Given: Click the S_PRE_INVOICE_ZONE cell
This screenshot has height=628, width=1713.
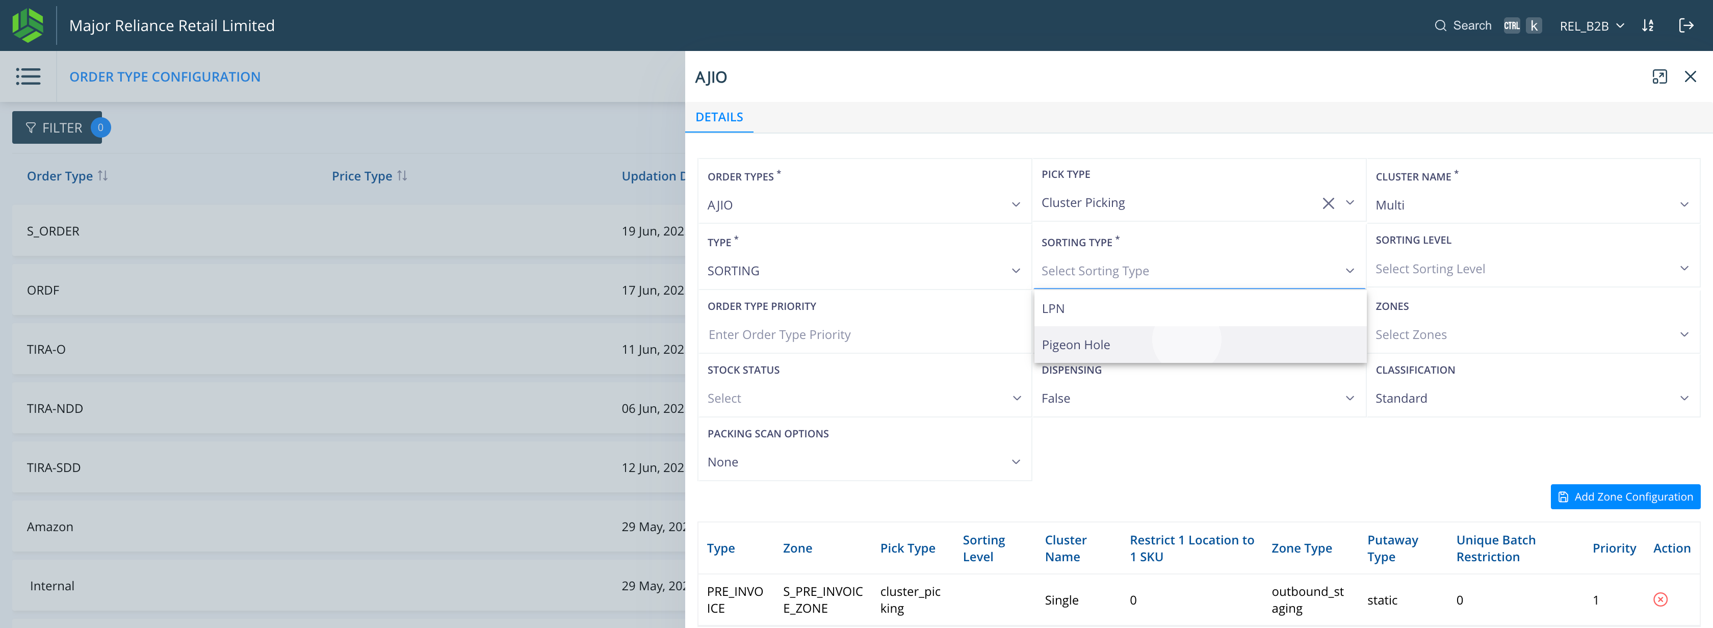Looking at the screenshot, I should click(x=822, y=599).
